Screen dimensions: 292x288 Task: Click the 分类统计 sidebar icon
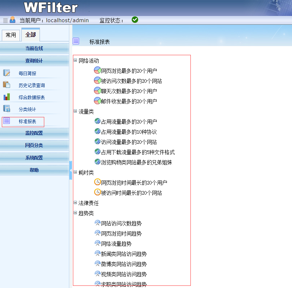[7, 109]
